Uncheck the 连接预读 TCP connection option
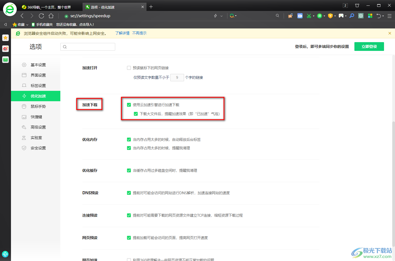This screenshot has width=395, height=261. (129, 215)
